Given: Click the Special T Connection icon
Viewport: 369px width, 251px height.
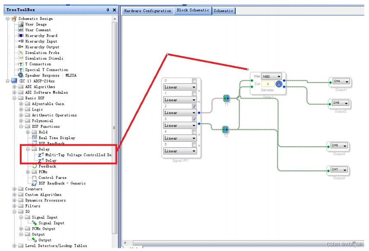Looking at the screenshot, I should tap(21, 70).
